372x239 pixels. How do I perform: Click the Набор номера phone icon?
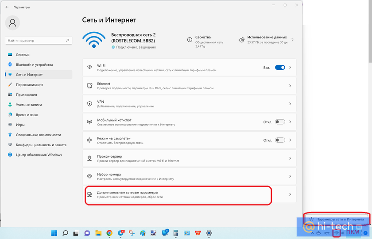(89, 176)
